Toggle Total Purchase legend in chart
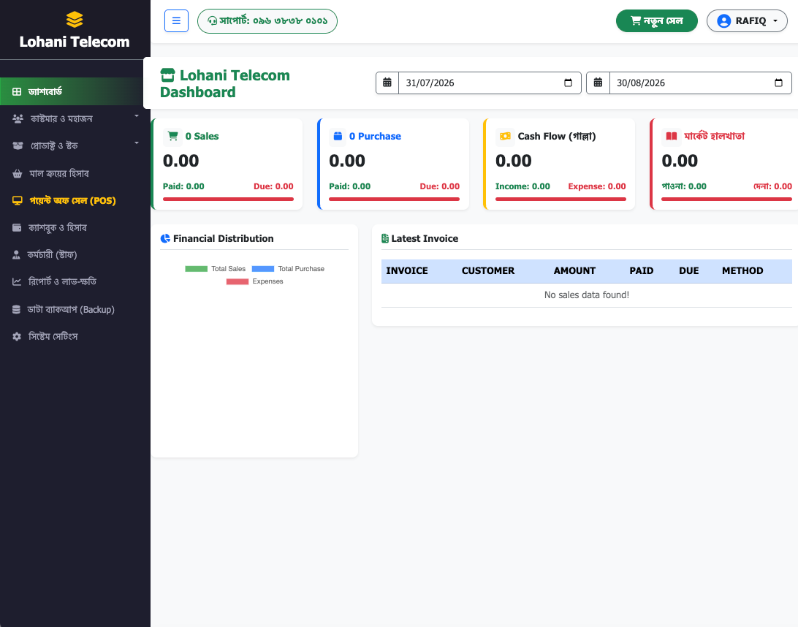 click(288, 269)
